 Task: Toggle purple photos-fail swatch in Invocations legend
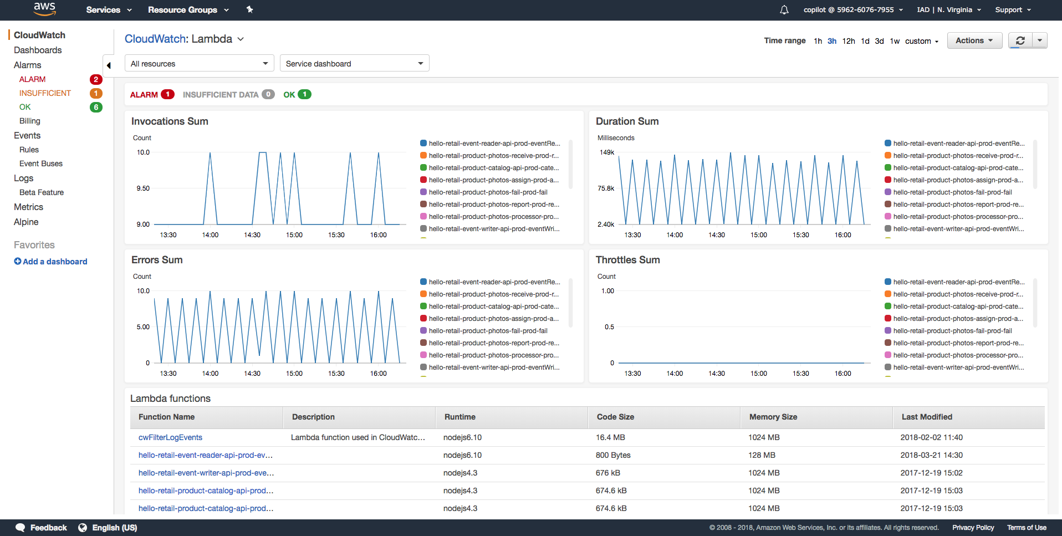[423, 192]
